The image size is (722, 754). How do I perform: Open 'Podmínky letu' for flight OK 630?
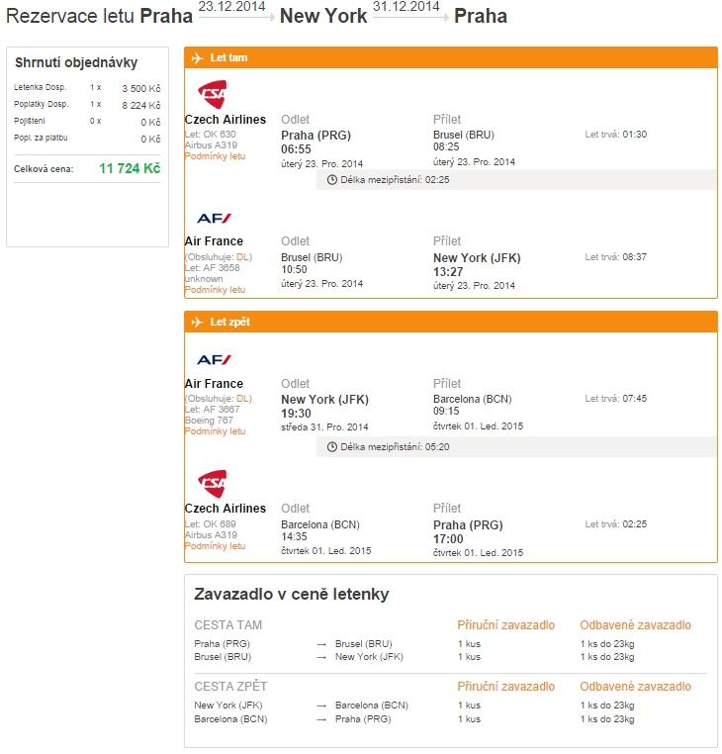(x=215, y=156)
